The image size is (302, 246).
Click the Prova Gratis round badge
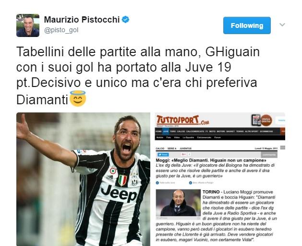(266, 120)
